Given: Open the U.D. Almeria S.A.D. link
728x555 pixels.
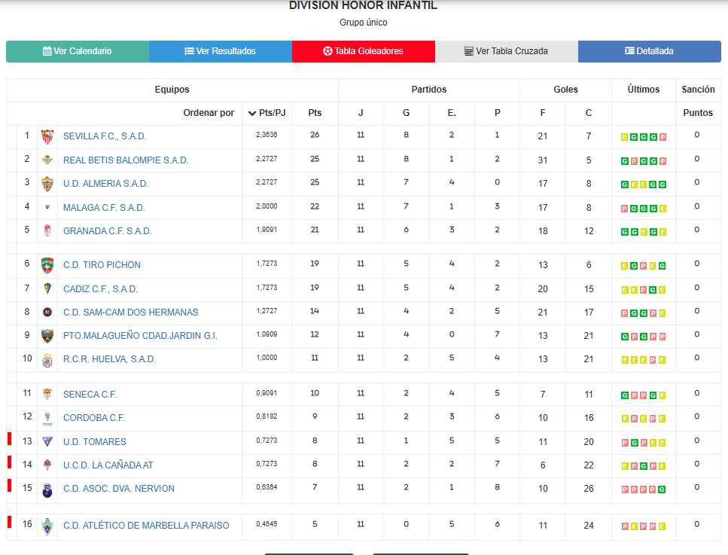Looking at the screenshot, I should point(106,184).
